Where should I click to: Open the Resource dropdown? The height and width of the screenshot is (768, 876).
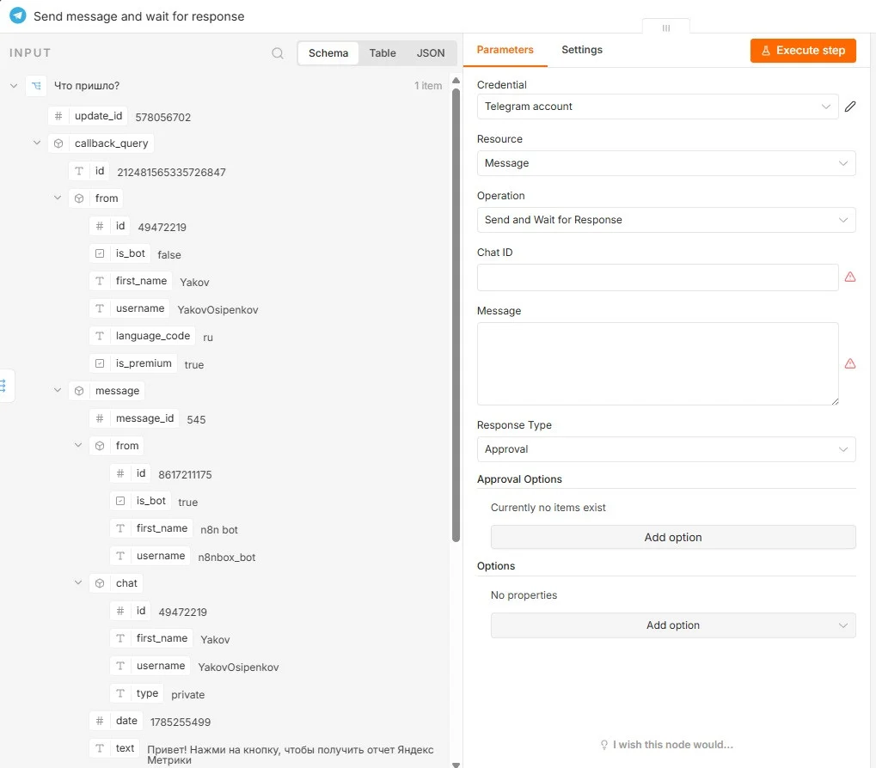tap(666, 163)
